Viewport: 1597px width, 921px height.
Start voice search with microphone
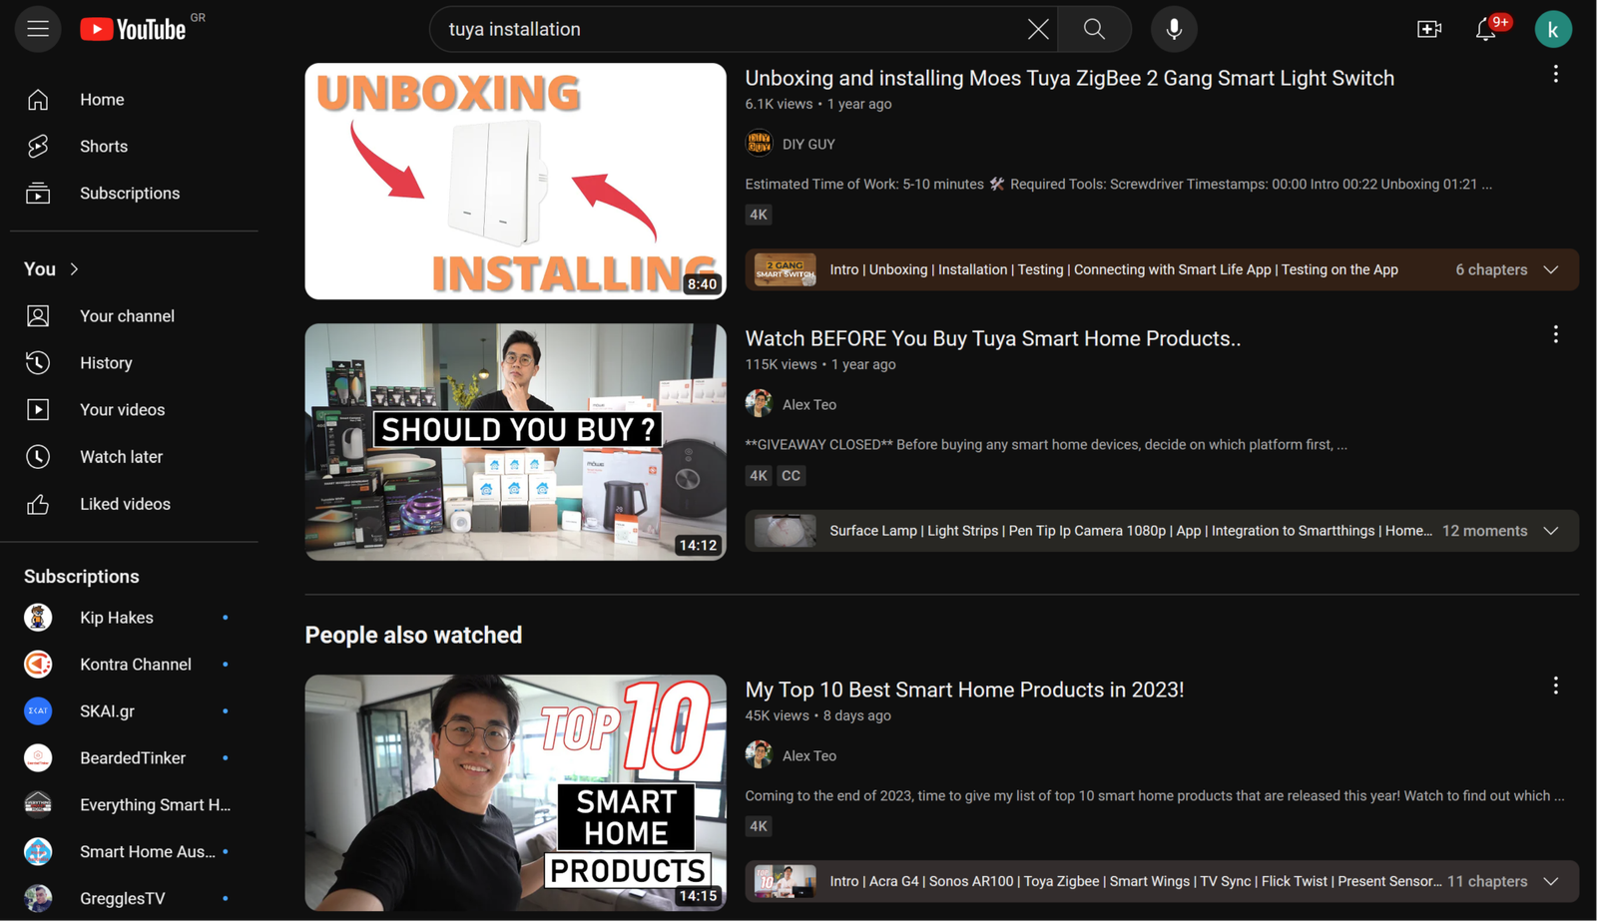(x=1174, y=29)
